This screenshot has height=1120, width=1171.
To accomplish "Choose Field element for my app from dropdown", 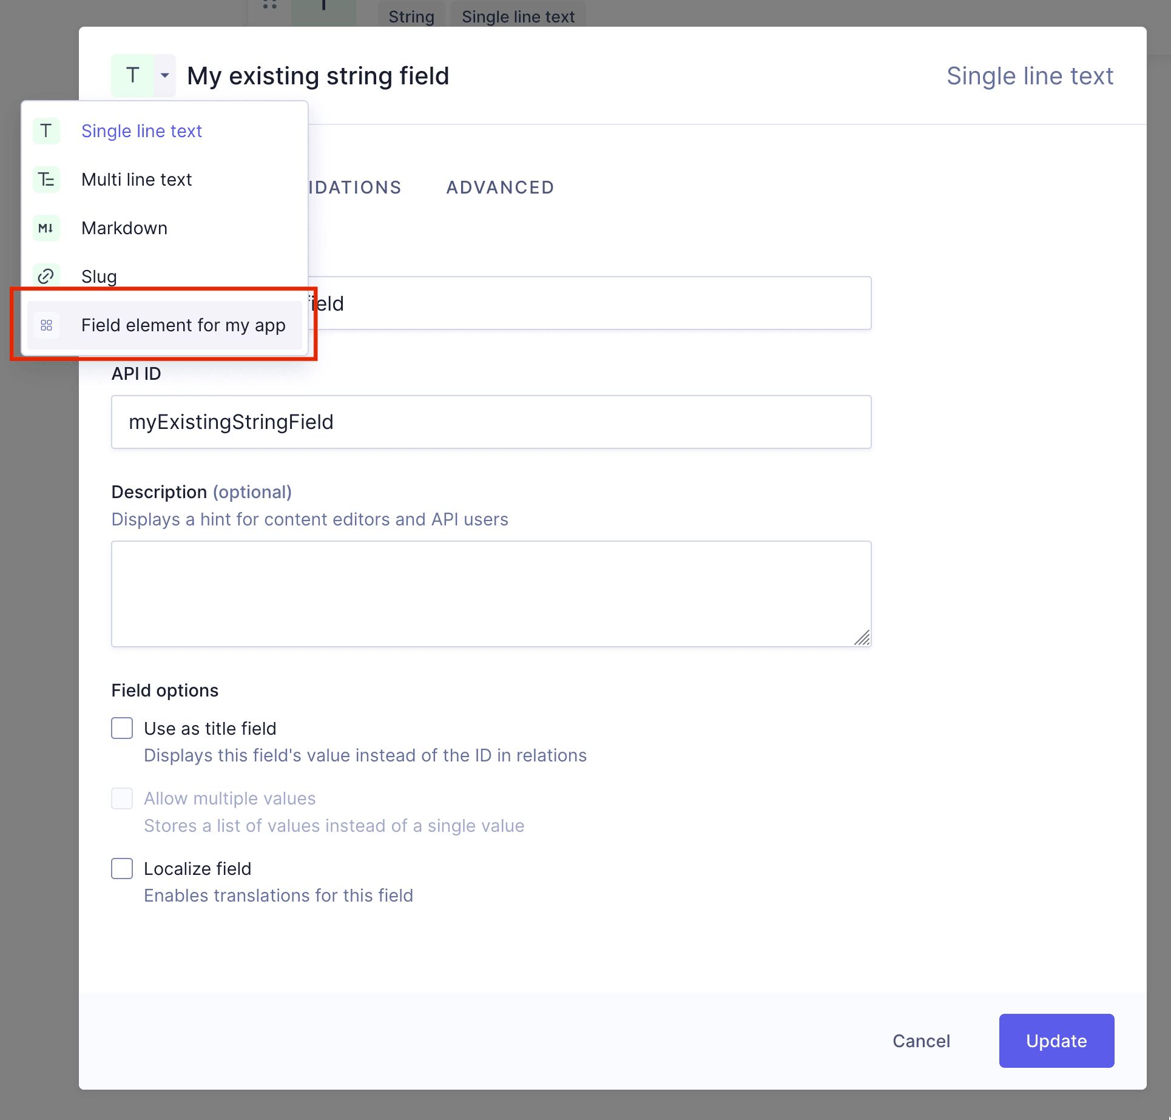I will (x=183, y=325).
